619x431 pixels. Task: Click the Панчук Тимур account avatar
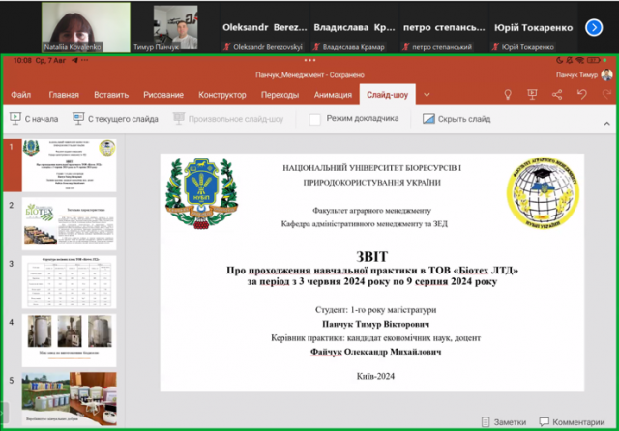click(606, 74)
